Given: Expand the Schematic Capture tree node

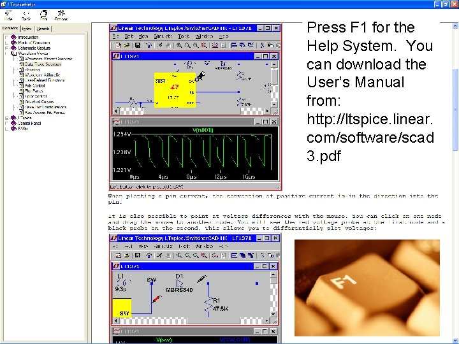Looking at the screenshot, I should point(7,48).
